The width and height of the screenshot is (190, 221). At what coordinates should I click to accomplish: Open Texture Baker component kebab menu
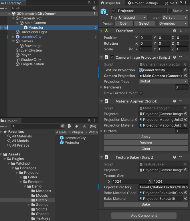click(x=186, y=157)
